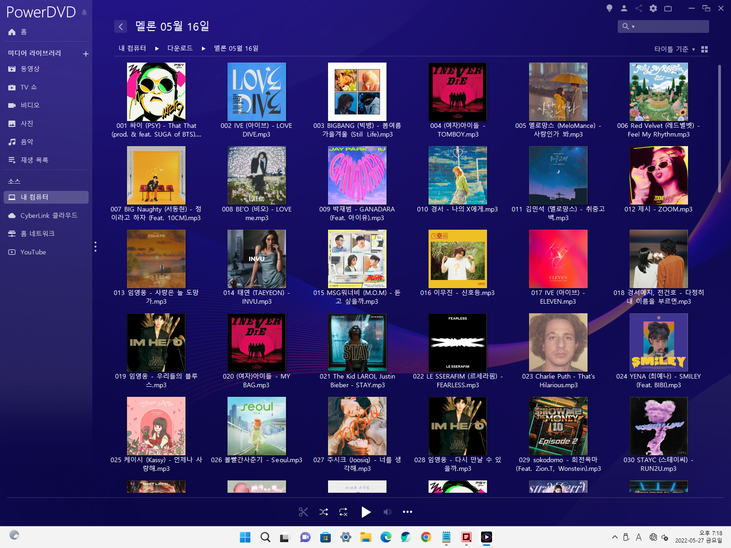Select 009 박재범 GANADARA thumbnail
The height and width of the screenshot is (548, 731).
click(357, 175)
